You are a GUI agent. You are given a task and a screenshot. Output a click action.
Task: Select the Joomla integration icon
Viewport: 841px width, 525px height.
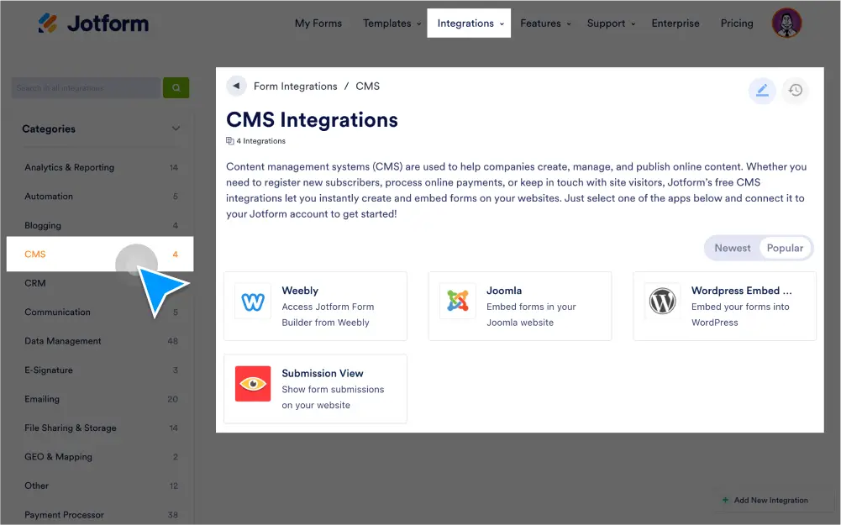click(457, 301)
